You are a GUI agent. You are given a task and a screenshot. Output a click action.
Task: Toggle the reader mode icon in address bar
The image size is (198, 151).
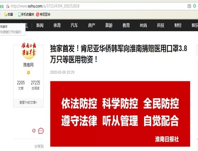click(189, 6)
